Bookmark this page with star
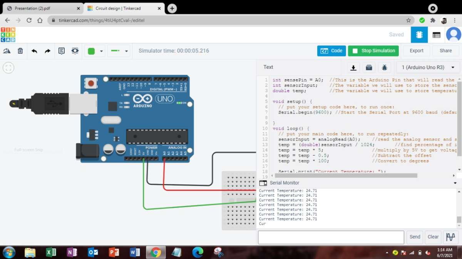Image resolution: width=462 pixels, height=259 pixels. [x=408, y=20]
